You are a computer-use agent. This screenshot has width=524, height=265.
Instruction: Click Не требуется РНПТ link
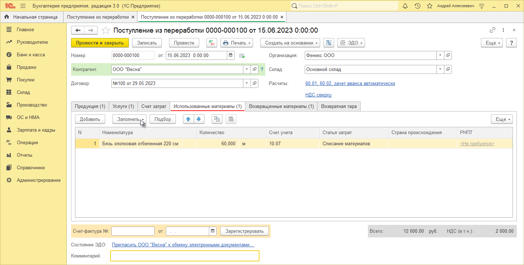477,144
